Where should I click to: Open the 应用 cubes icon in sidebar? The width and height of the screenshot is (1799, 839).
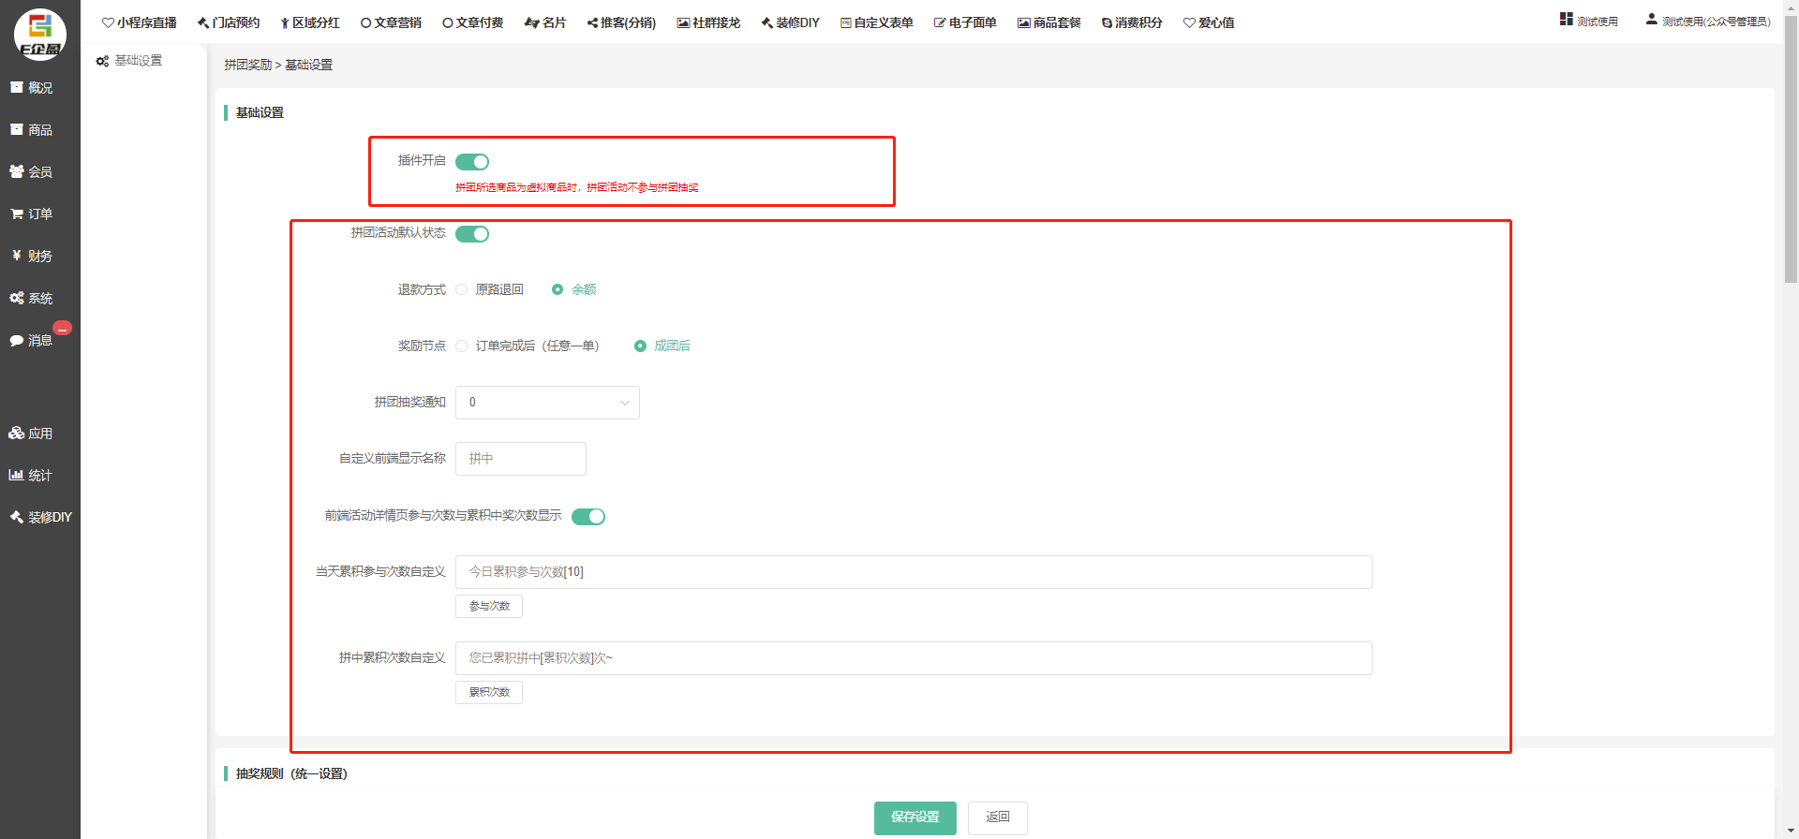17,434
